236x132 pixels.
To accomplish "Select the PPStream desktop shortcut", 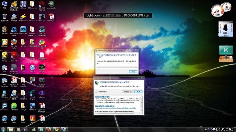I will click(x=4, y=43).
